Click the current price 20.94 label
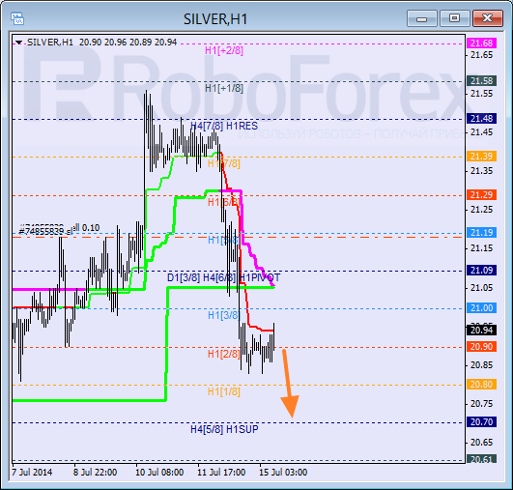The width and height of the screenshot is (513, 490). [481, 330]
